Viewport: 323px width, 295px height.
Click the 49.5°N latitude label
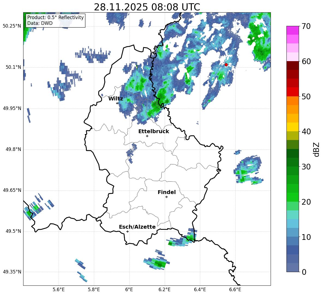click(13, 231)
